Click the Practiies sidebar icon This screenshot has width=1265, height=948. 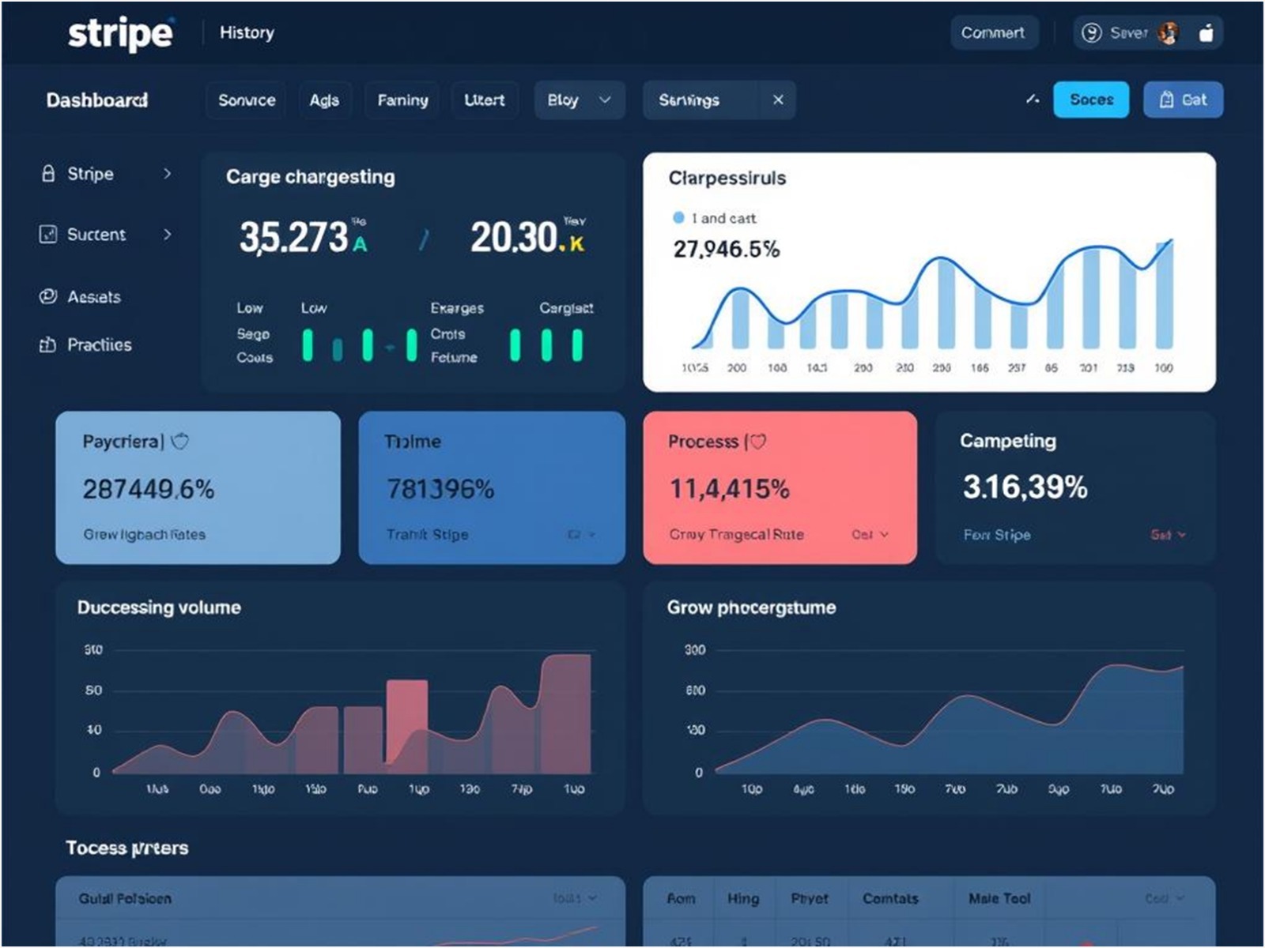(48, 345)
